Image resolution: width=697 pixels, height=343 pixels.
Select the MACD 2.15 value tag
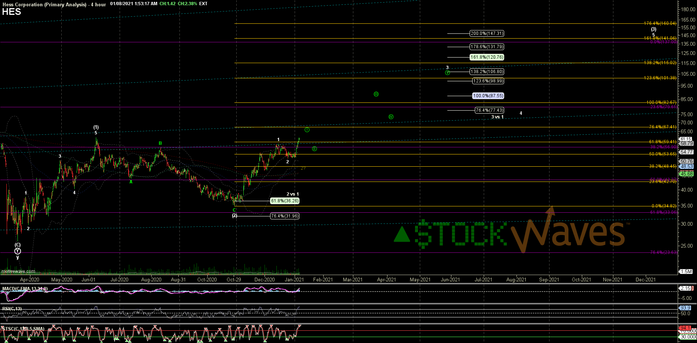(686, 288)
